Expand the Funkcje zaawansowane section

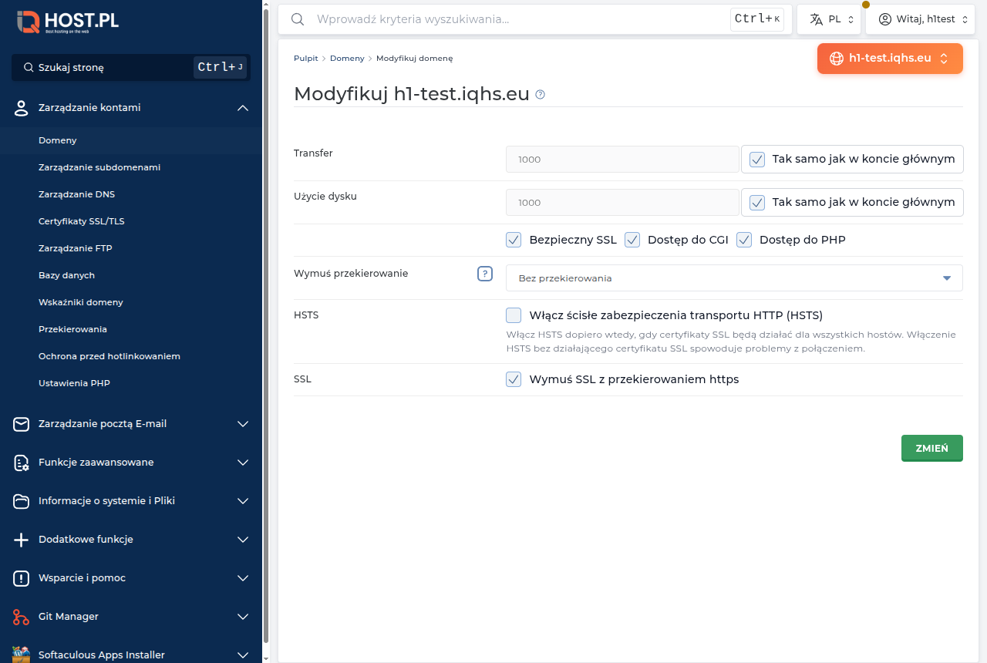click(x=131, y=463)
